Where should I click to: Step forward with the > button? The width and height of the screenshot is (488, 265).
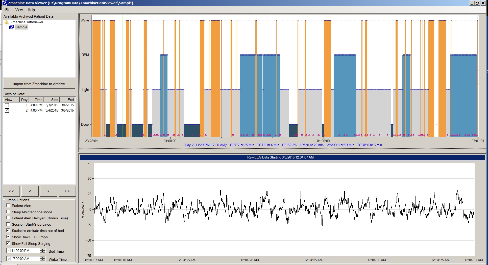tap(48, 191)
